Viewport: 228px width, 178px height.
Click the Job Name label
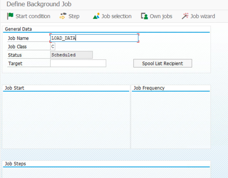[x=18, y=38]
